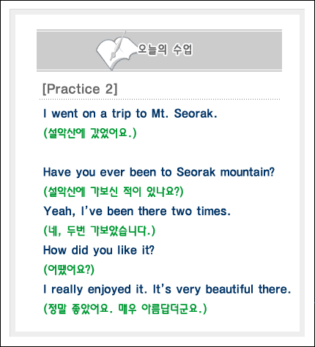
Task: Click translation 설악산에 가보신 적이 있나요?
Action: 114,192
